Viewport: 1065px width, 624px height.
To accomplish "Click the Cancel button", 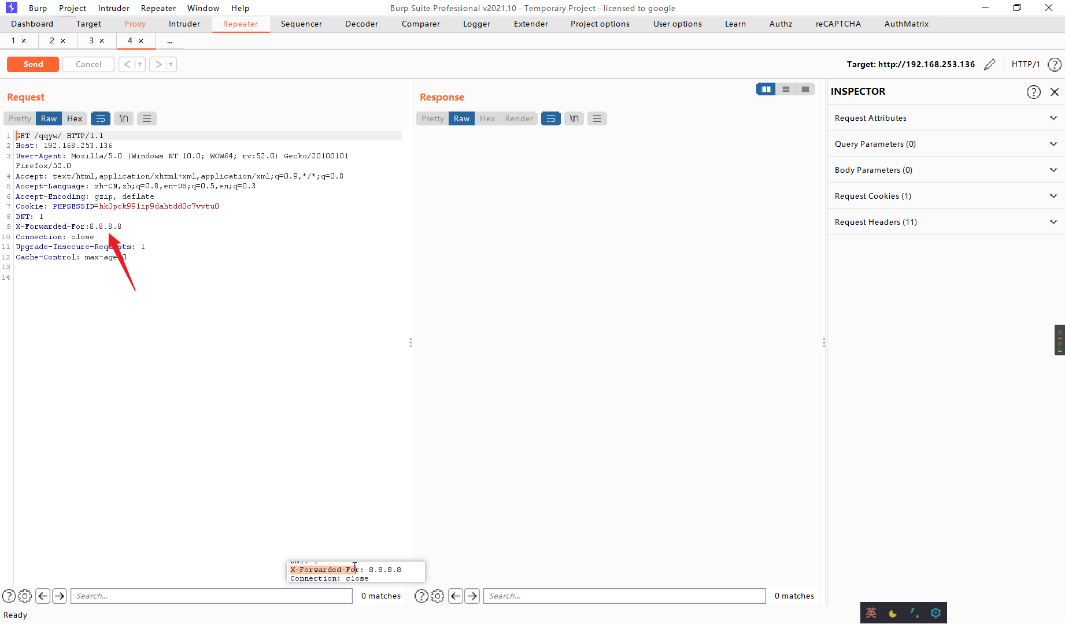I will 88,64.
